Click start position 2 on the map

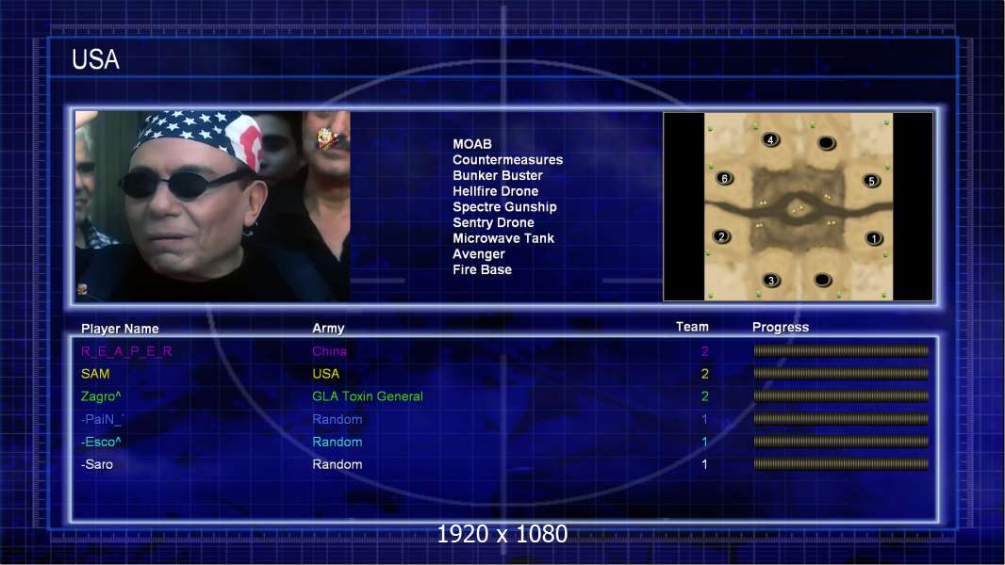click(722, 236)
